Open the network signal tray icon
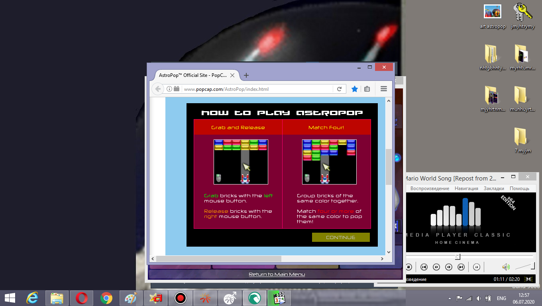 [x=469, y=298]
